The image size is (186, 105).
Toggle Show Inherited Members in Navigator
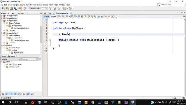pyautogui.click(x=3, y=94)
